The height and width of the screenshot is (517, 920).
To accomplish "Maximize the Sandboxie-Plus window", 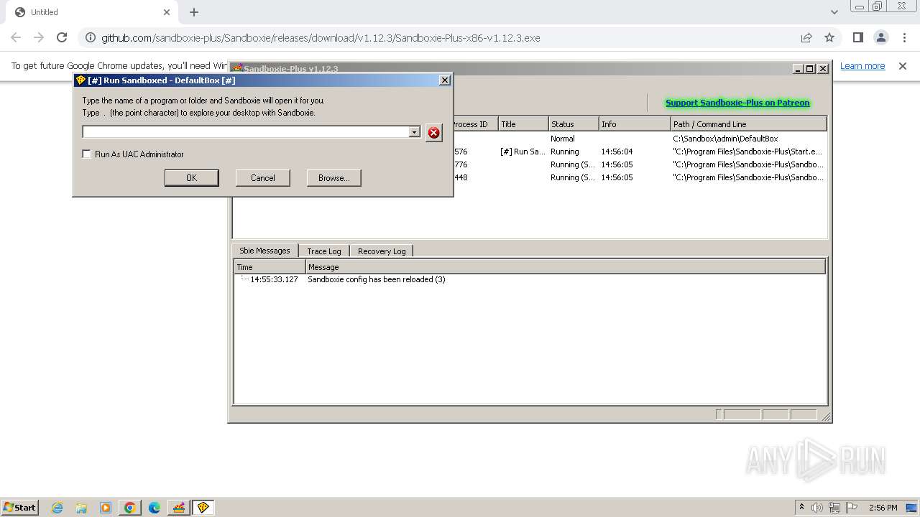I will [x=810, y=69].
